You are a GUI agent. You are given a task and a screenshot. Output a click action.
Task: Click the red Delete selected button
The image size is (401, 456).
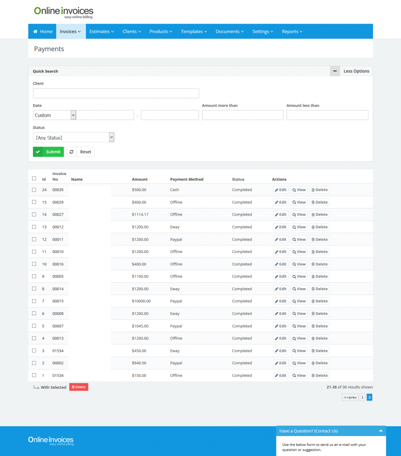[x=79, y=387]
